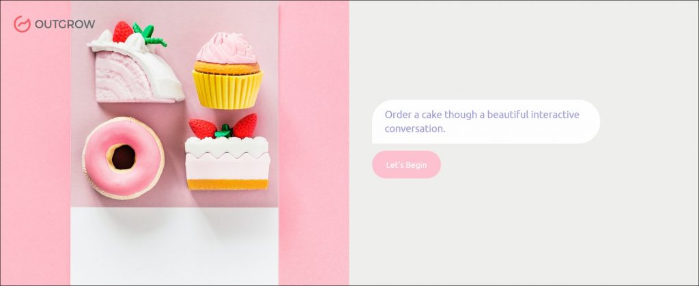Click the strawberry atop the cake slice
This screenshot has width=699, height=286.
(123, 32)
